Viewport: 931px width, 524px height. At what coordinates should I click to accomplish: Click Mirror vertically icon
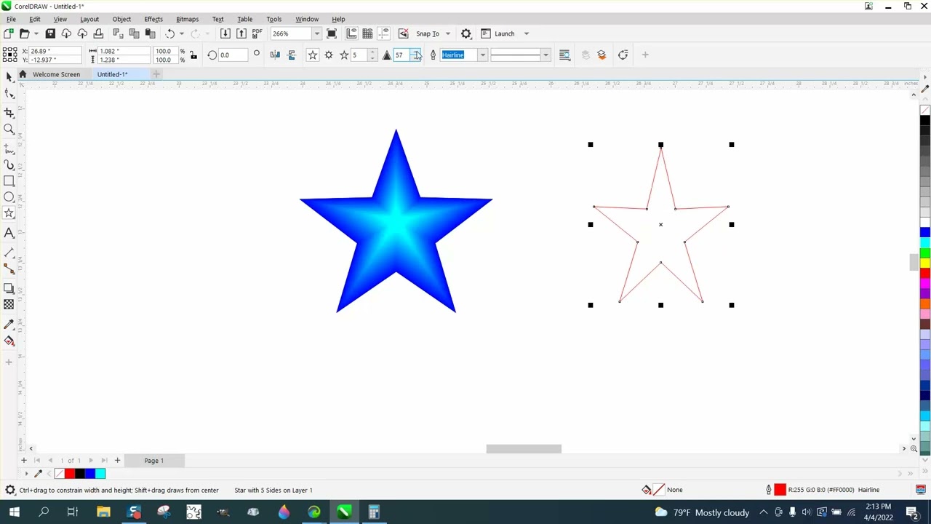[x=292, y=55]
